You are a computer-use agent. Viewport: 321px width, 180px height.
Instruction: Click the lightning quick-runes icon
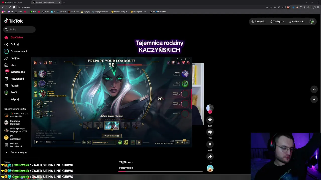(x=84, y=142)
